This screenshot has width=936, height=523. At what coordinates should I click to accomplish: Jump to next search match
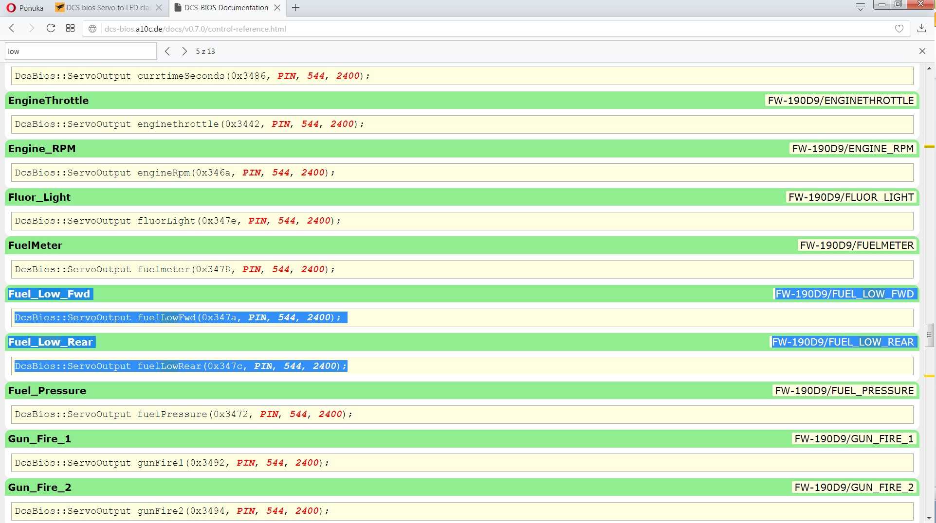[x=184, y=52]
